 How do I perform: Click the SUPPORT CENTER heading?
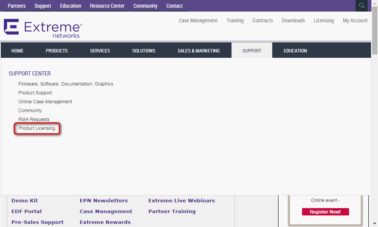coord(30,74)
